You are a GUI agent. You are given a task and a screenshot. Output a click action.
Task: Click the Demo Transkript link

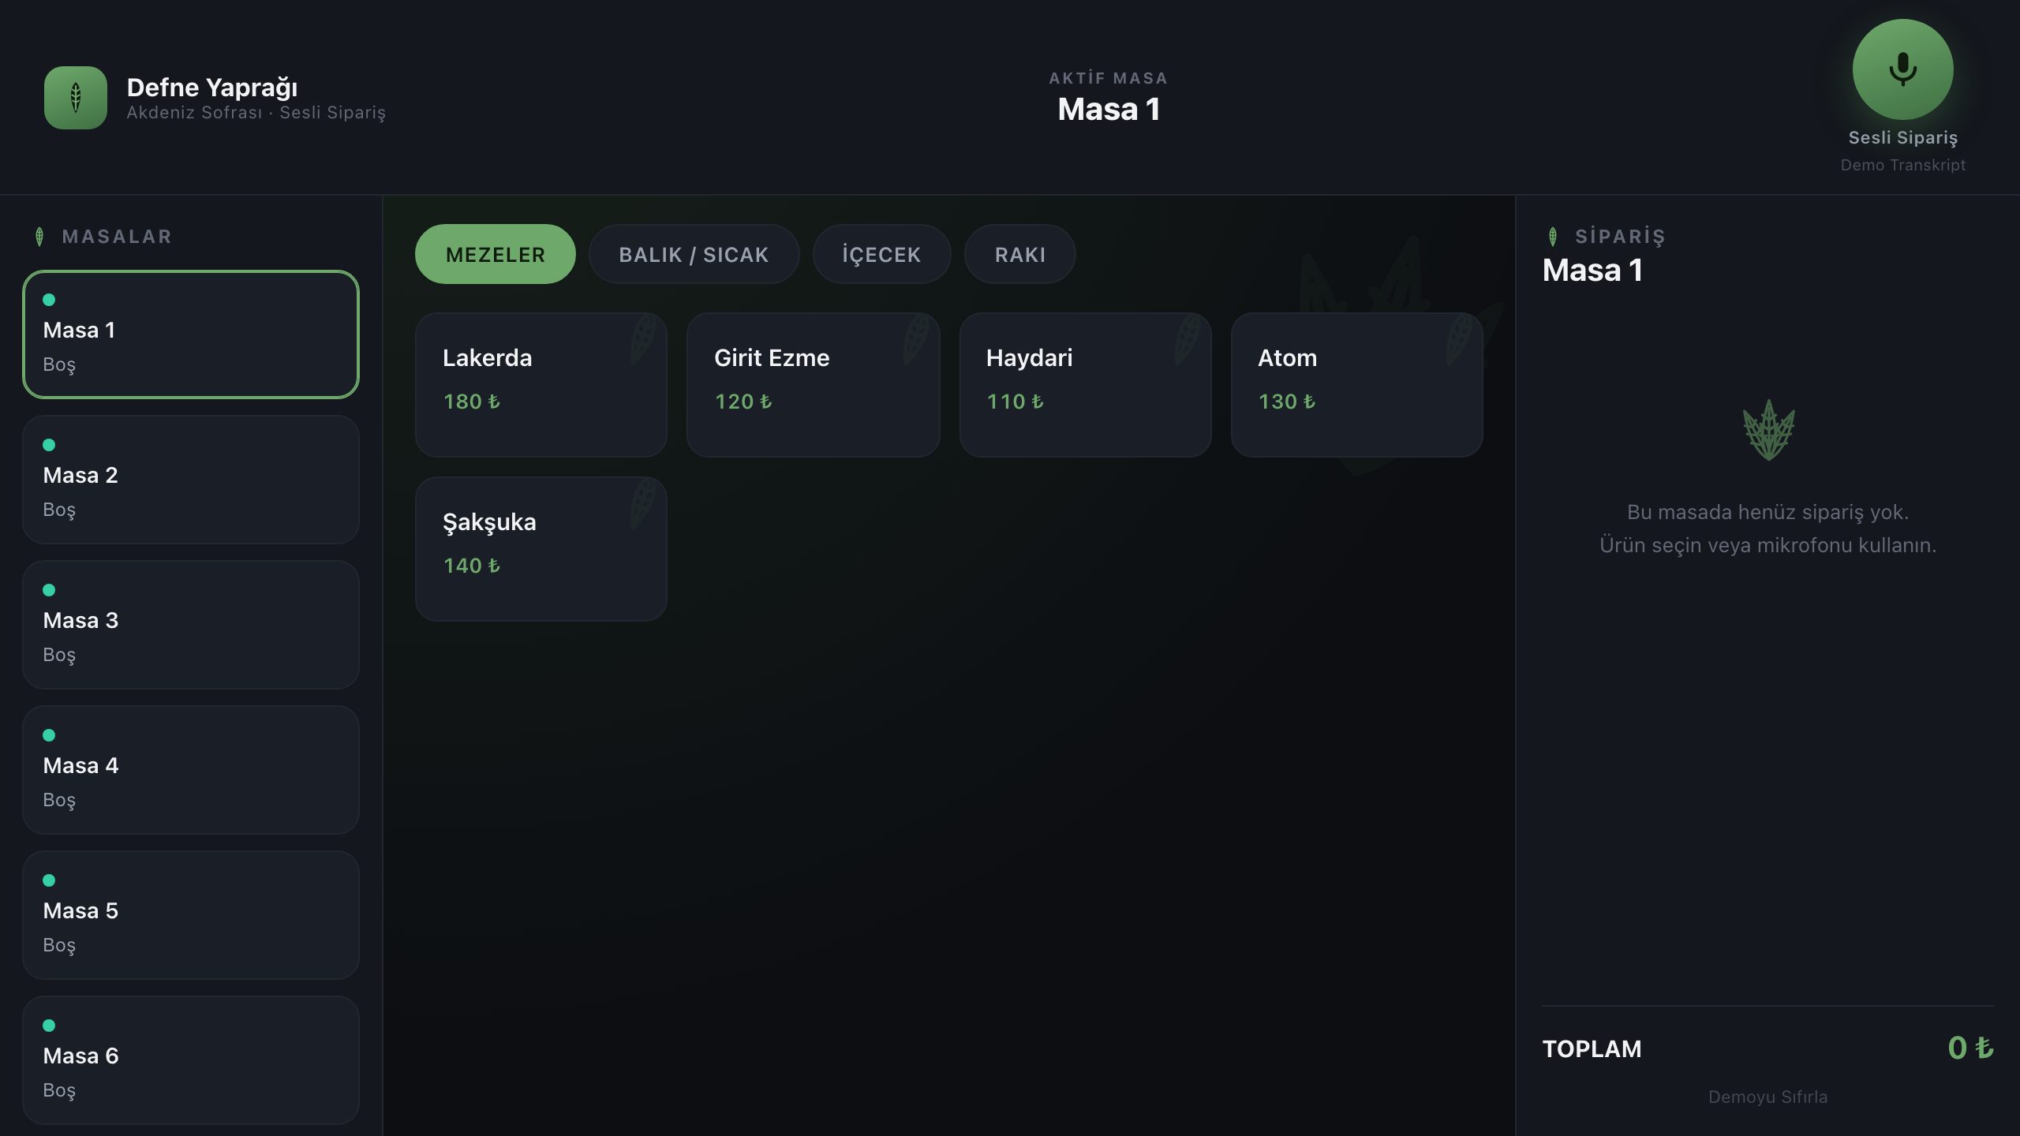click(x=1902, y=165)
